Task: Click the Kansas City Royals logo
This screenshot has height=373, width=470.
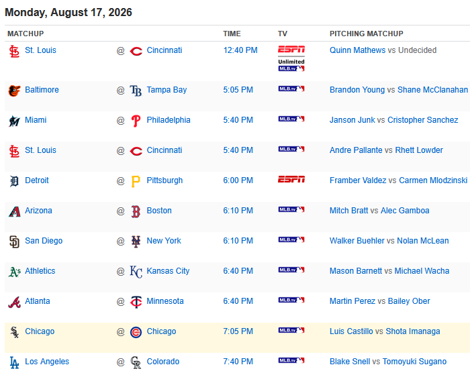Action: [136, 272]
